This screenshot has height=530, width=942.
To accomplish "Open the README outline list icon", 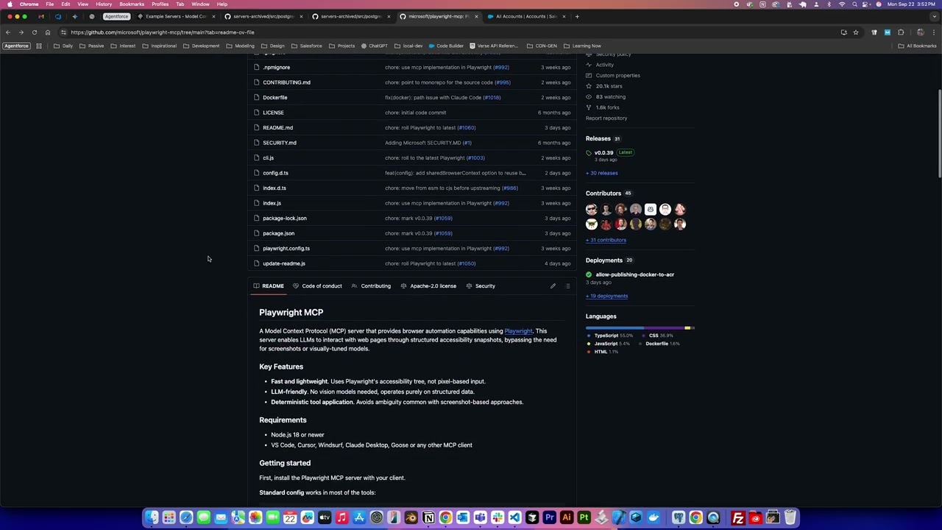I will coord(567,286).
